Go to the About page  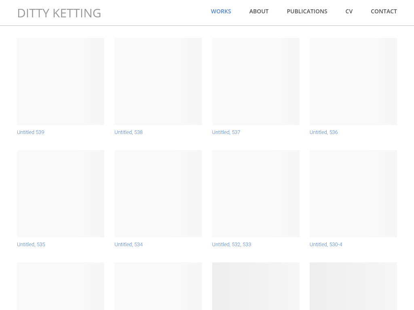tap(259, 11)
